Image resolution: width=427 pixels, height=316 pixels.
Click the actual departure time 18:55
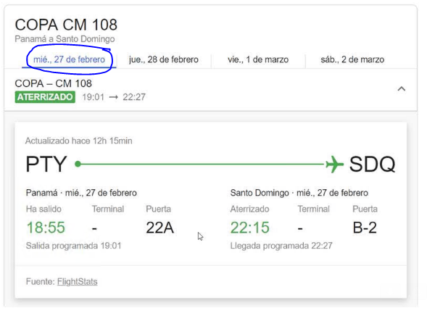pyautogui.click(x=46, y=228)
